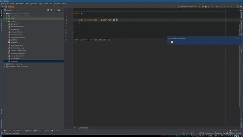This screenshot has width=243, height=137.
Task: Open the Git tool window button
Action: point(47,131)
